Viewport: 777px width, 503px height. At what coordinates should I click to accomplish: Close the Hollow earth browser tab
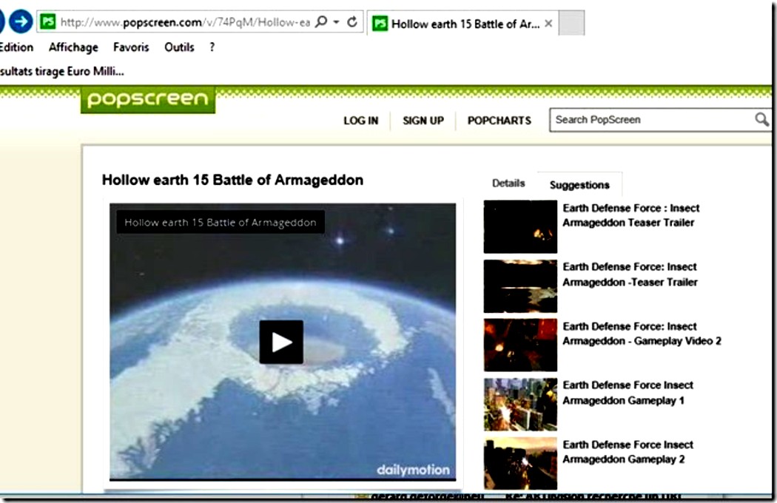pyautogui.click(x=548, y=24)
